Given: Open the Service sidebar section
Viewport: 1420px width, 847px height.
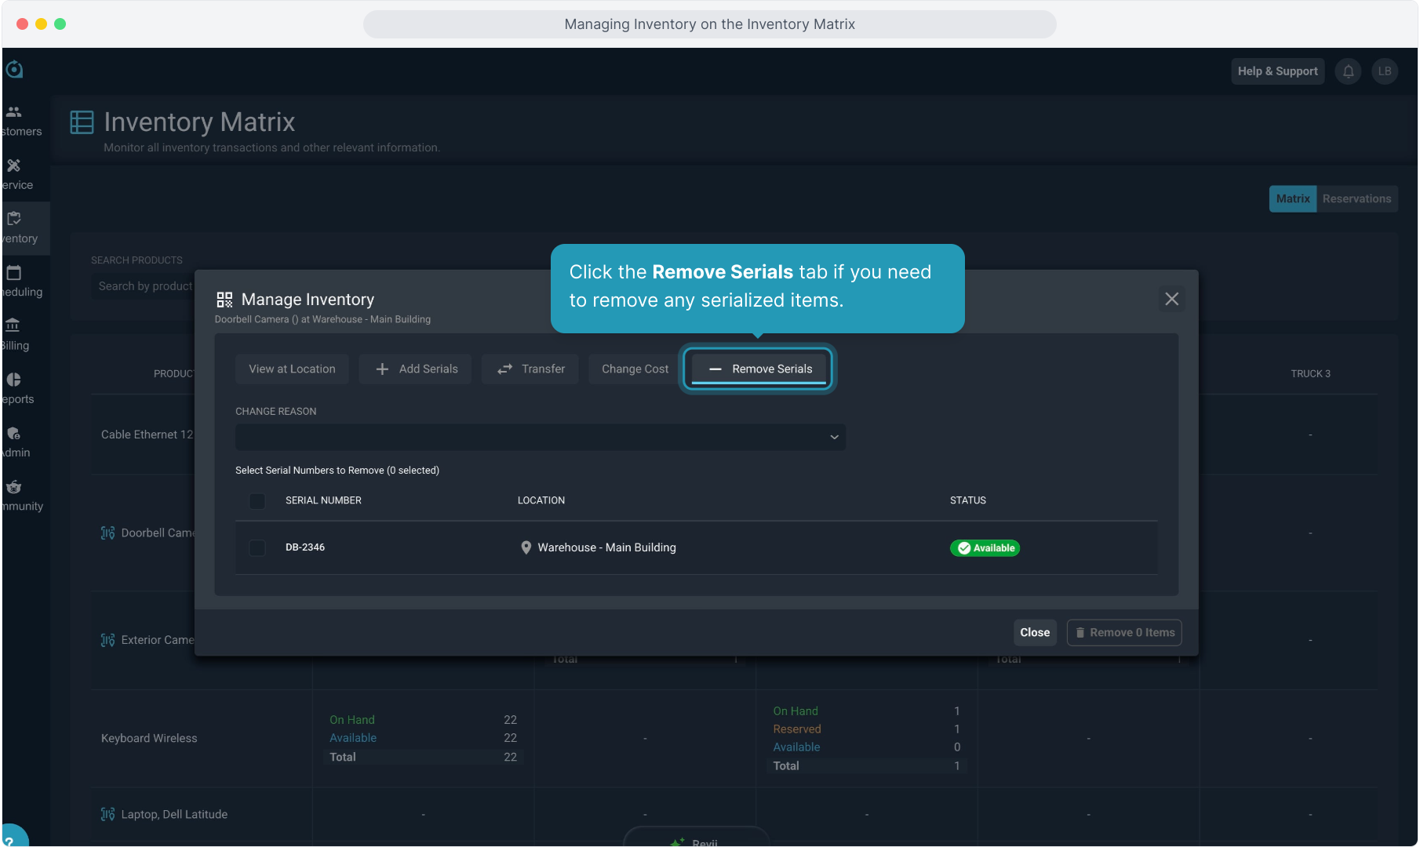Looking at the screenshot, I should [17, 174].
